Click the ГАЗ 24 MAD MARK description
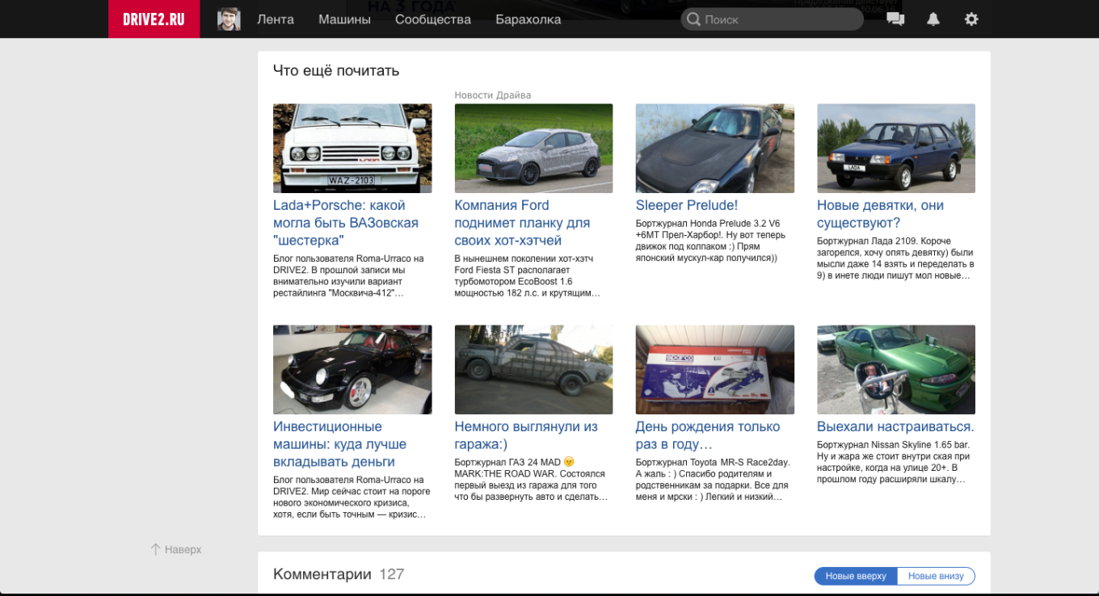Screen dimensions: 1099x596 click(531, 480)
